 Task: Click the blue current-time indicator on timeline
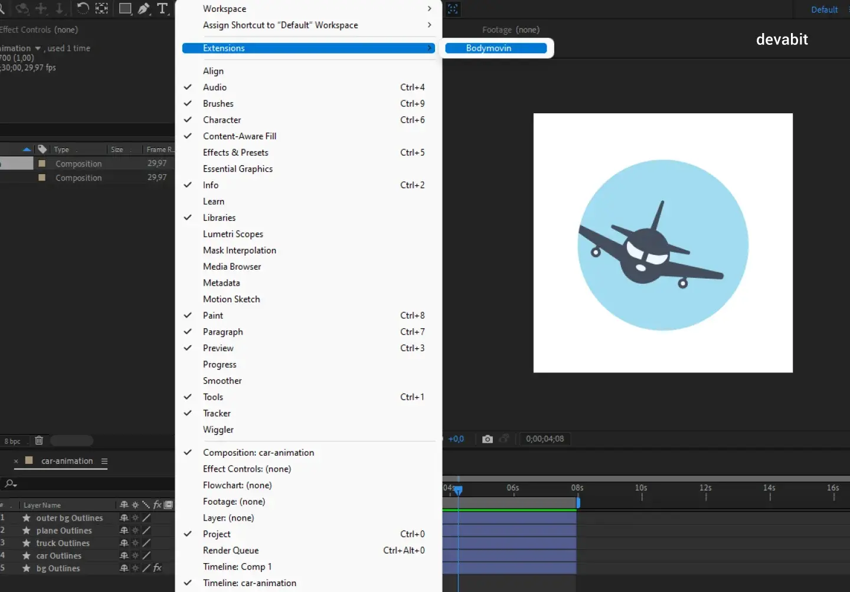click(x=458, y=490)
